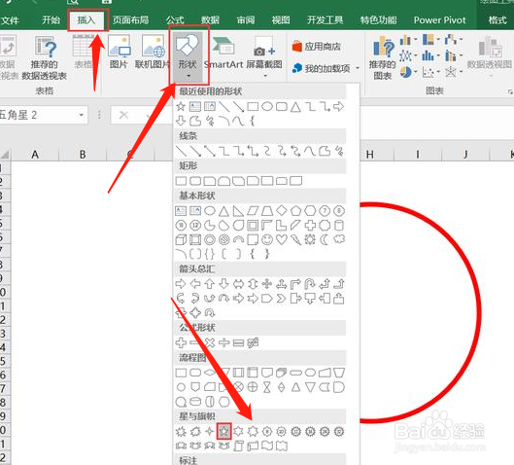Switch to the 页面布局 tab

130,20
